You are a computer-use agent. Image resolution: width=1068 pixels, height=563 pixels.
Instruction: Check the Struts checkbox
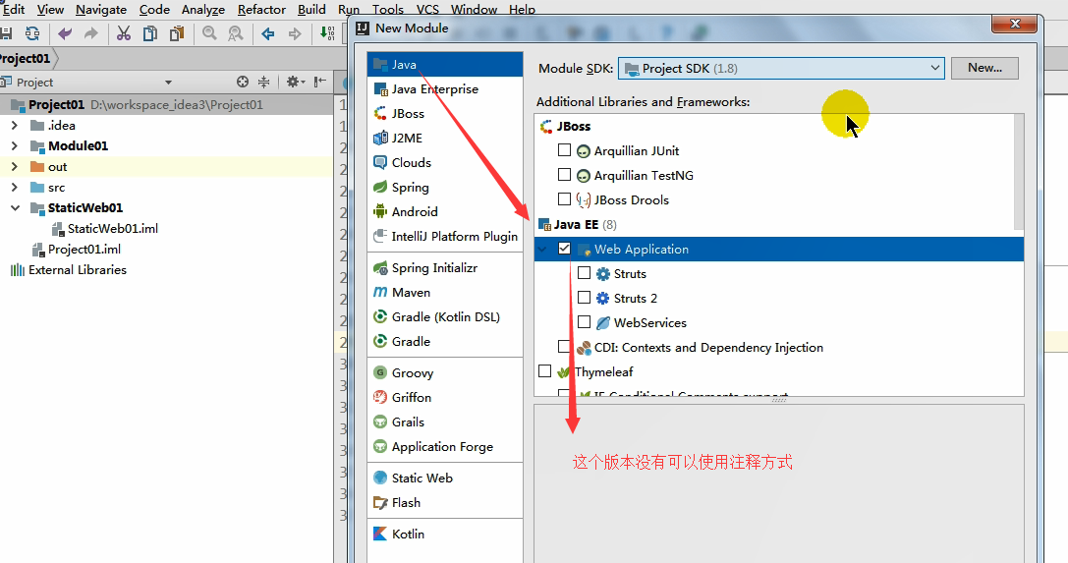click(584, 273)
